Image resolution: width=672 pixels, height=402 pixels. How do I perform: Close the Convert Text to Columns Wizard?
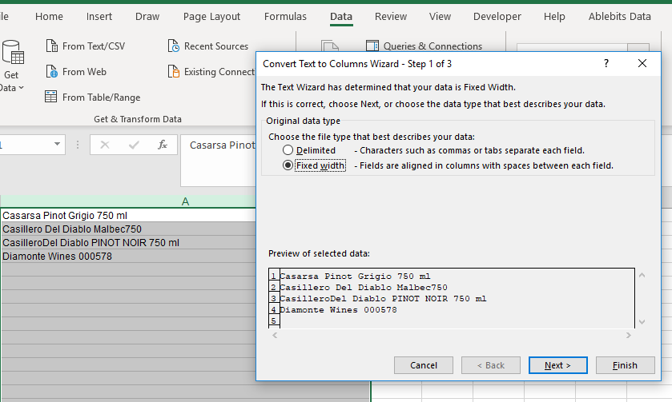(x=642, y=64)
